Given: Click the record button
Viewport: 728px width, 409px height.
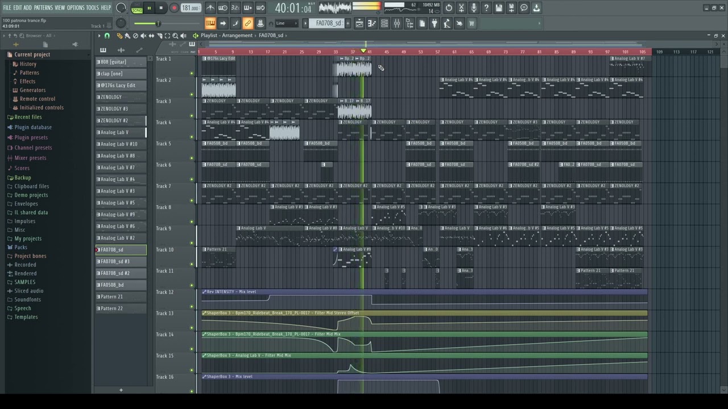Looking at the screenshot, I should (174, 8).
